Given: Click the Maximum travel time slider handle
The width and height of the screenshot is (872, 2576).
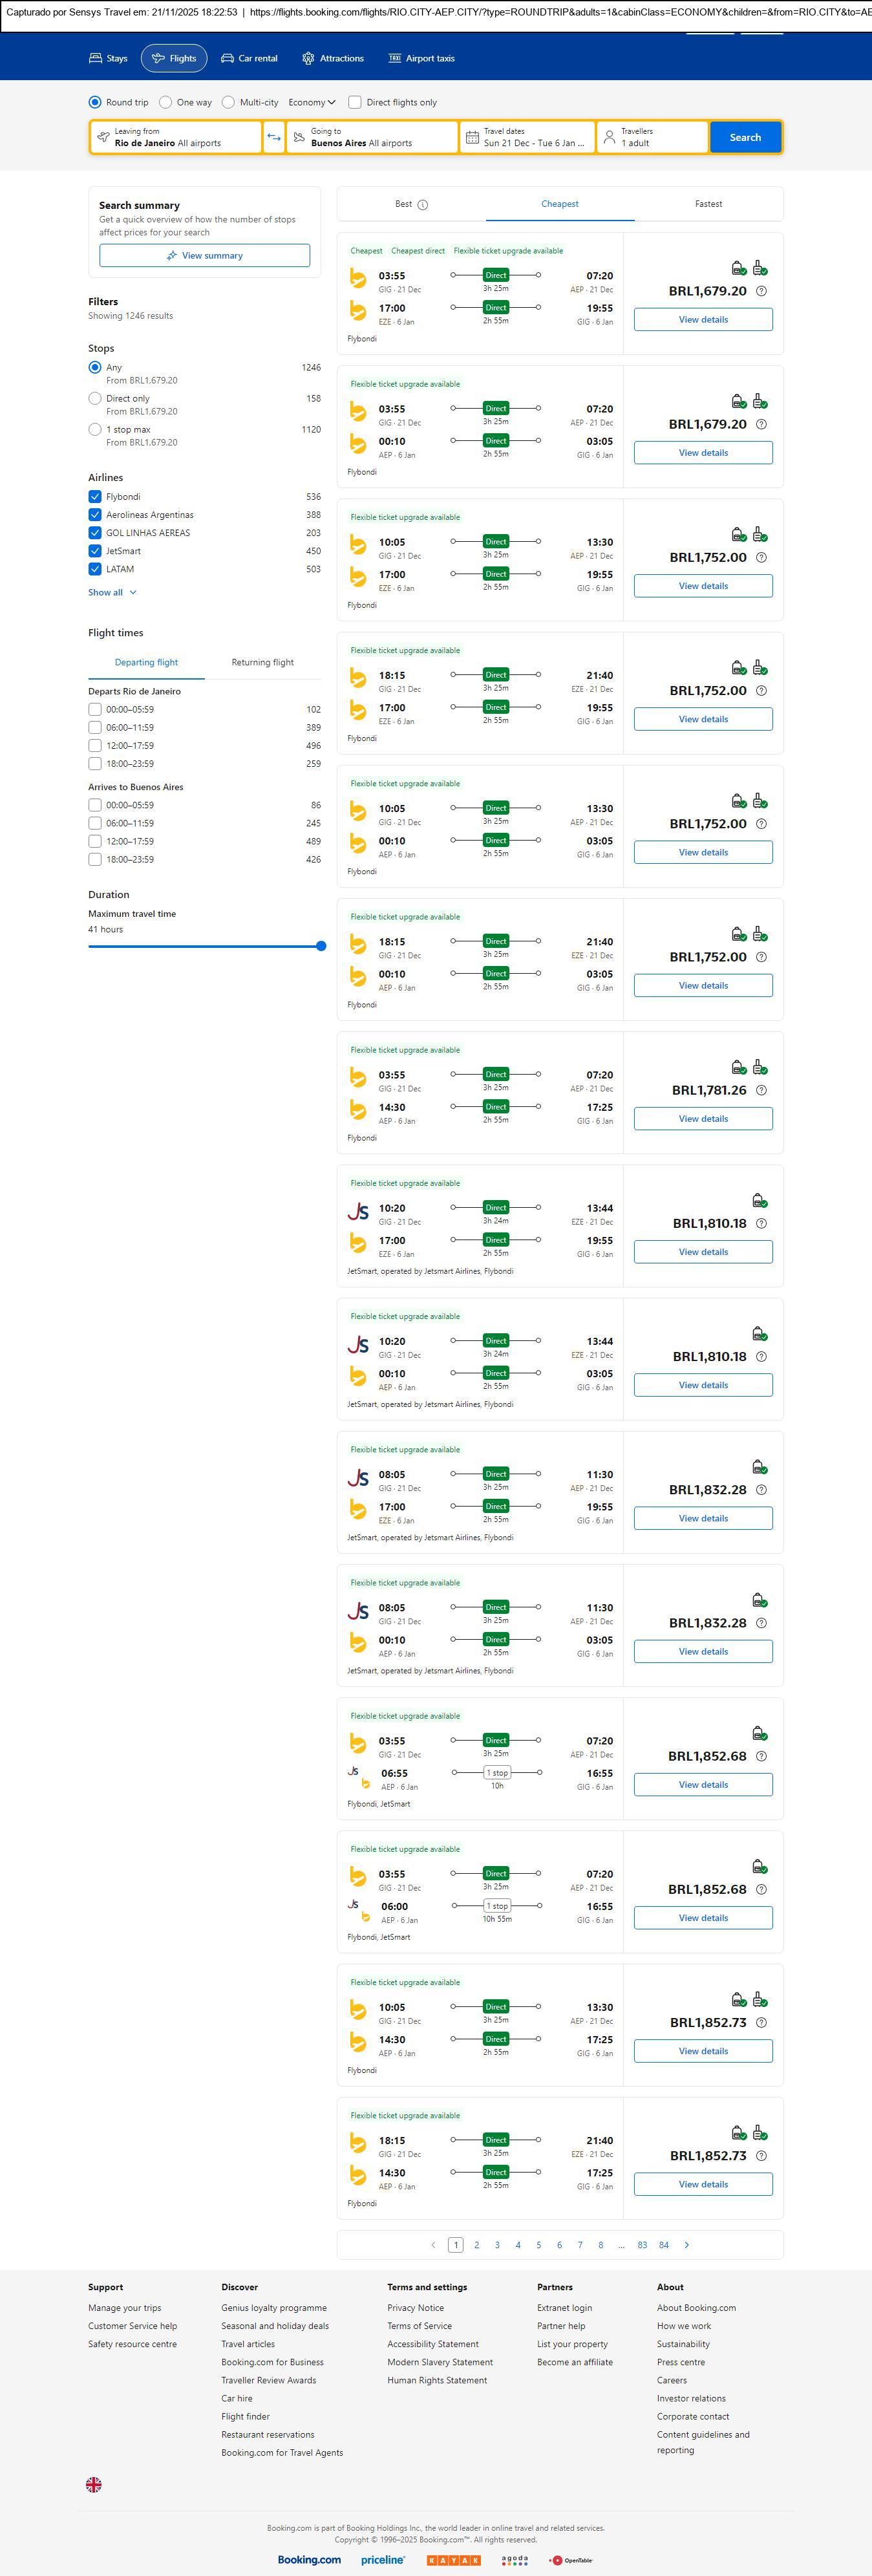Looking at the screenshot, I should click(x=321, y=946).
